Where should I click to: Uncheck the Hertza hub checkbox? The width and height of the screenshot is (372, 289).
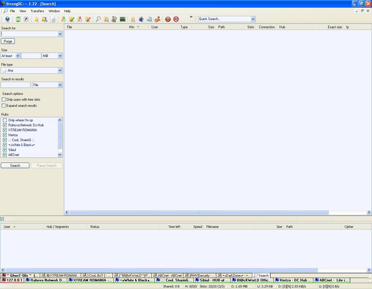click(5, 135)
